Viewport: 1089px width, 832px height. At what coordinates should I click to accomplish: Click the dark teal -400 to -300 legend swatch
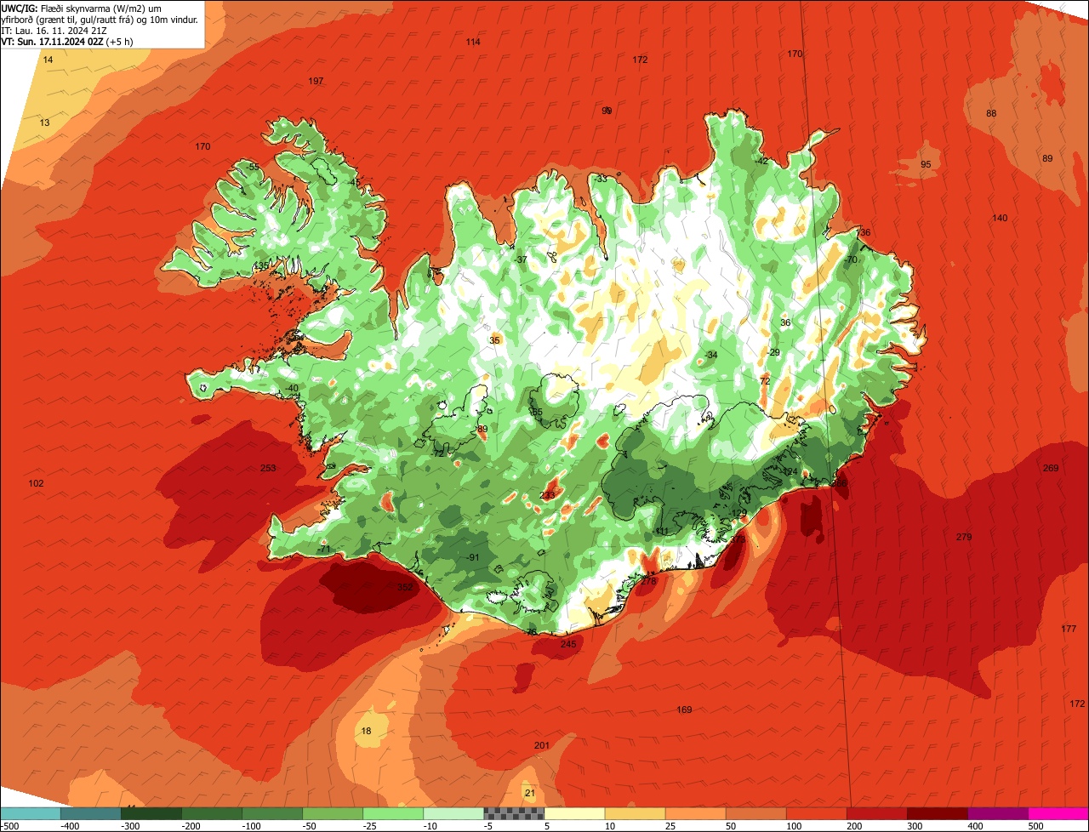point(91,813)
